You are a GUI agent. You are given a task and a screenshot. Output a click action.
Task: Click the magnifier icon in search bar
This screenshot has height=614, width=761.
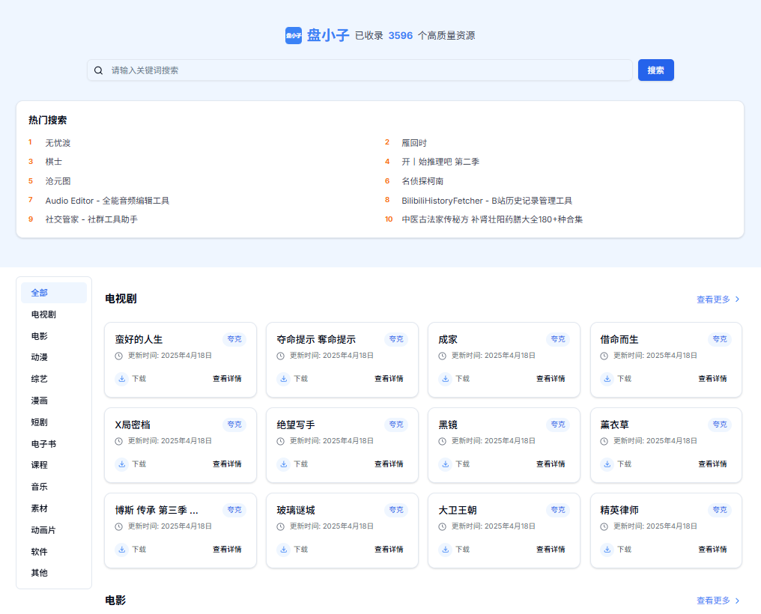click(98, 70)
